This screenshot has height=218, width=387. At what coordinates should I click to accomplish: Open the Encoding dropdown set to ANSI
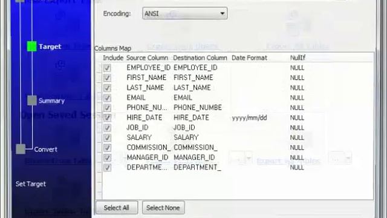[184, 13]
